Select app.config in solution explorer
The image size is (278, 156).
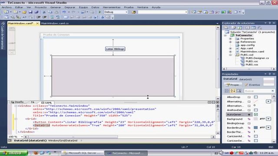coord(248,45)
